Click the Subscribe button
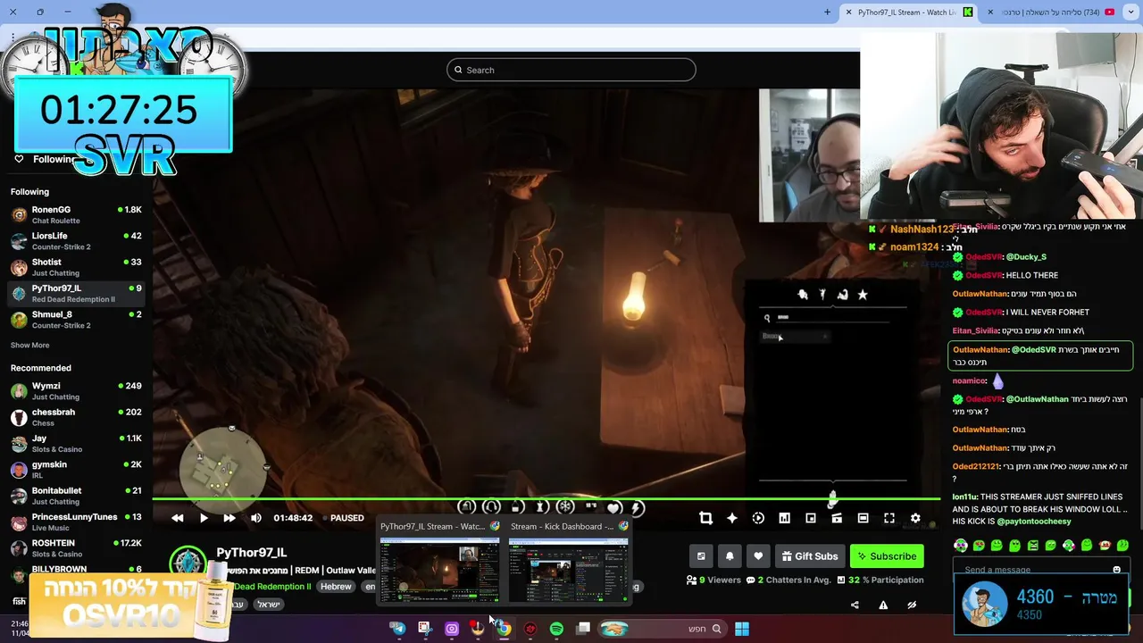Viewport: 1143px width, 643px height. coord(887,556)
